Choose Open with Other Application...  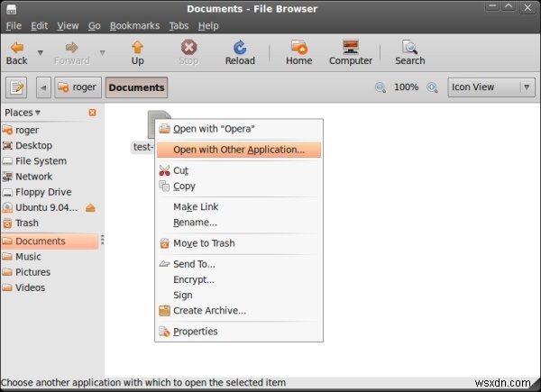pos(239,150)
